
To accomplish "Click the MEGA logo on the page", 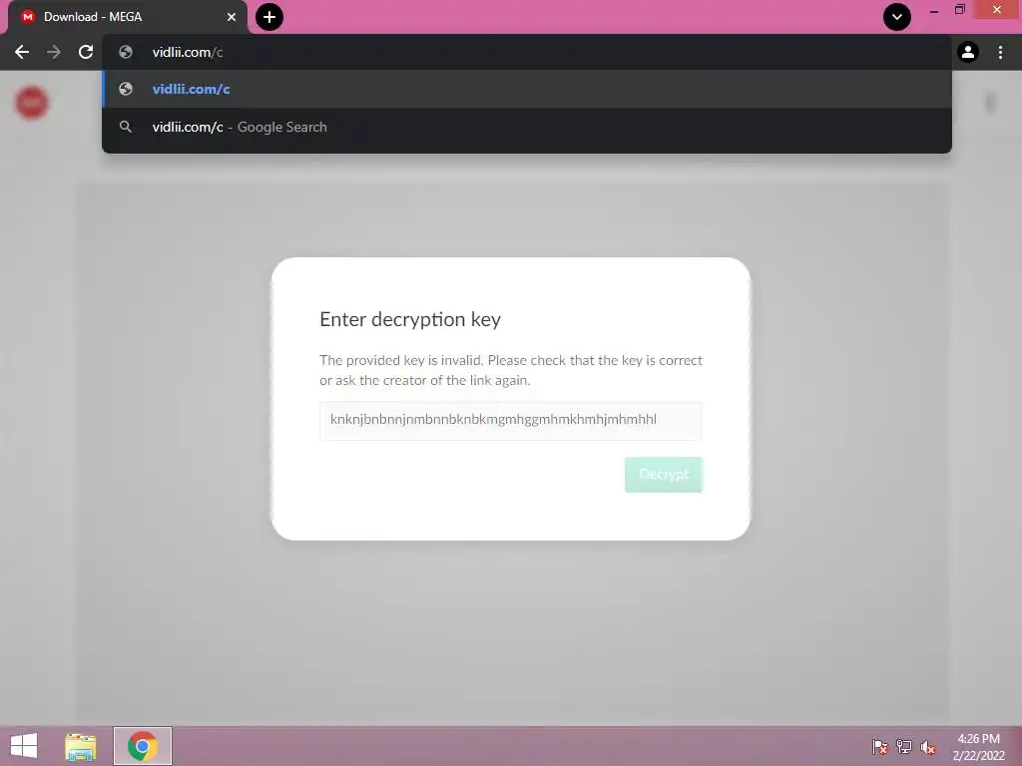I will point(31,103).
